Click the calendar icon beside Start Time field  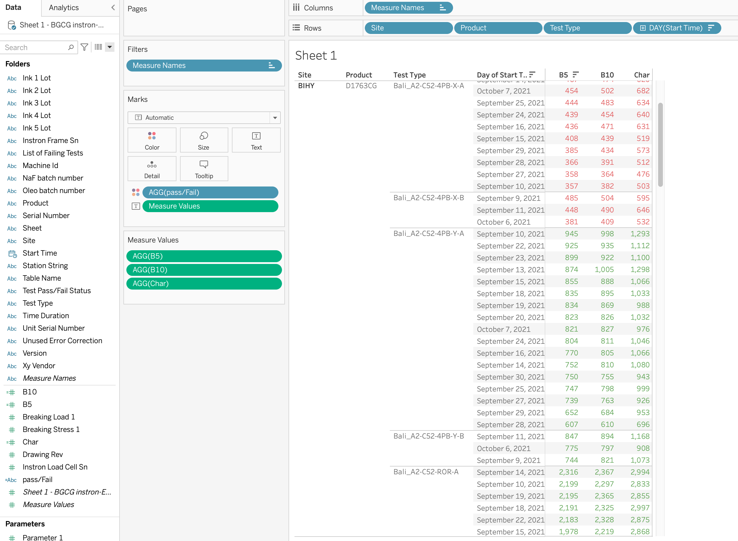[12, 254]
